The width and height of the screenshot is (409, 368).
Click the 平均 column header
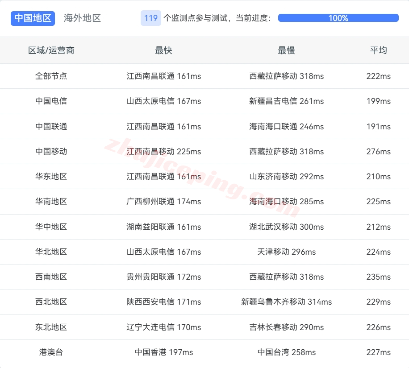point(378,50)
